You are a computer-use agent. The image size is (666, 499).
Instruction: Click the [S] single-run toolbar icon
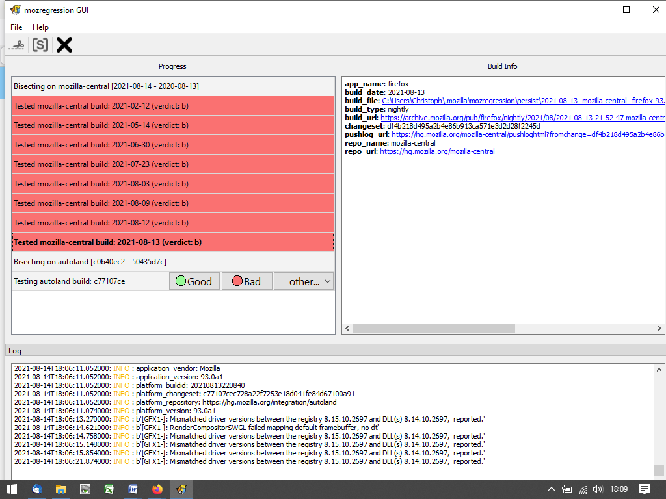(40, 45)
